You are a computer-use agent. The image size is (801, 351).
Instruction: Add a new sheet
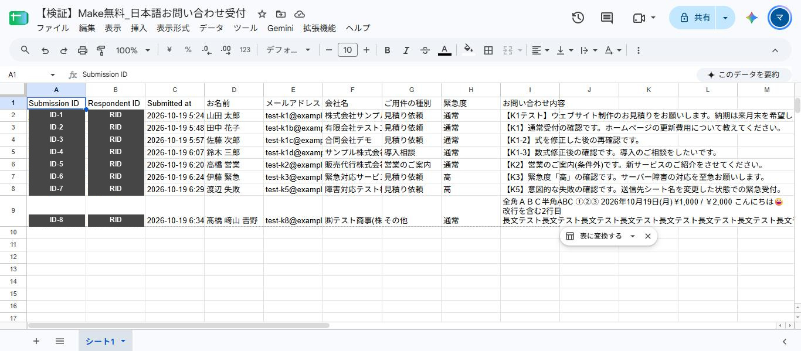[36, 341]
